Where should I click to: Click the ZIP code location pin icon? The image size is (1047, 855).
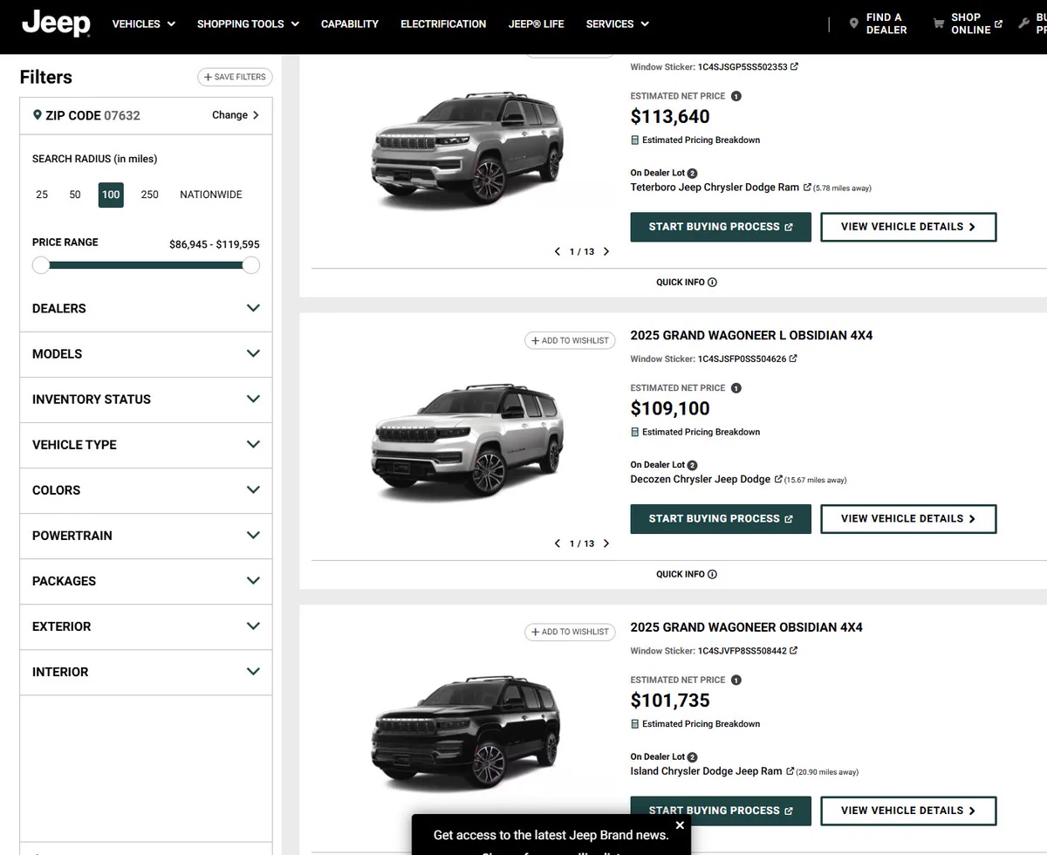click(38, 115)
